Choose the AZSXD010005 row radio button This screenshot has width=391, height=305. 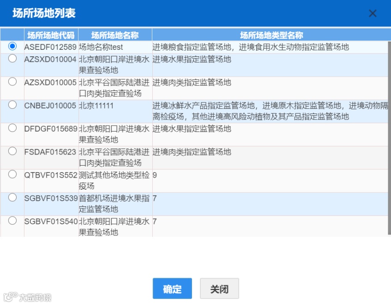pos(12,82)
